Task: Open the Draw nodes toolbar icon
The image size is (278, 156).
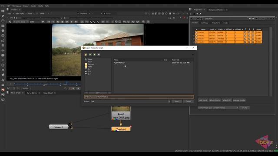Action: 3,16
